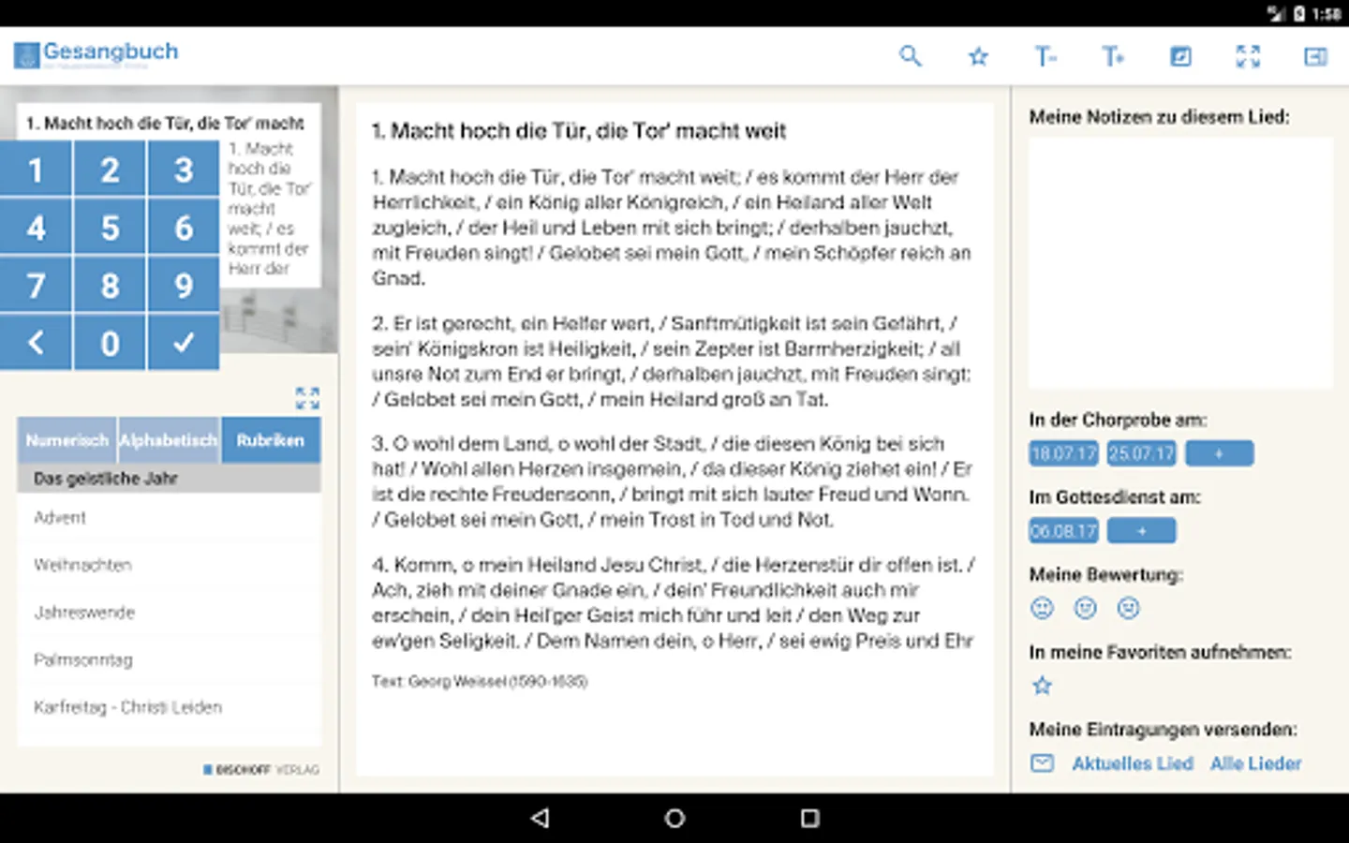
Task: Open Karfreitag - Christi Leiden category
Action: [x=169, y=707]
